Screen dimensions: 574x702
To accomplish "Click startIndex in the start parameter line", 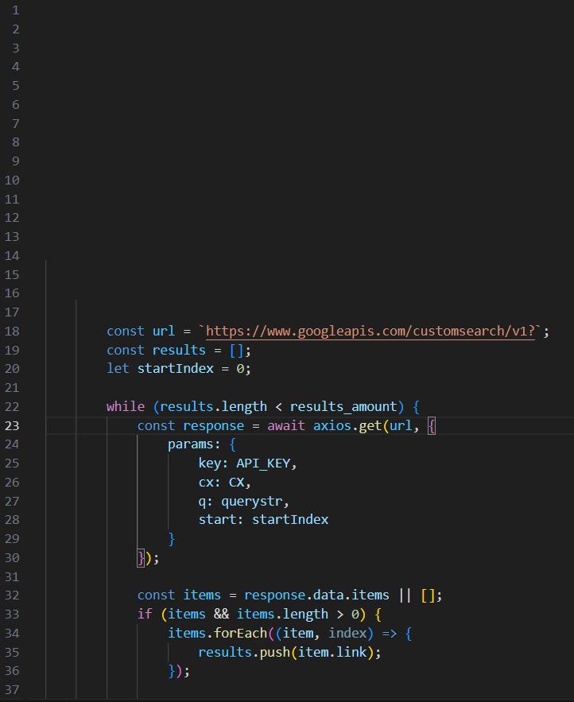I will coord(289,520).
